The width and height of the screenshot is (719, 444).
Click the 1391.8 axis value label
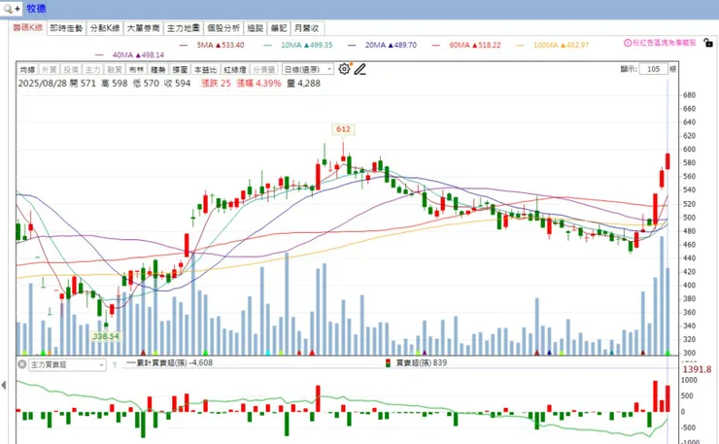point(697,369)
